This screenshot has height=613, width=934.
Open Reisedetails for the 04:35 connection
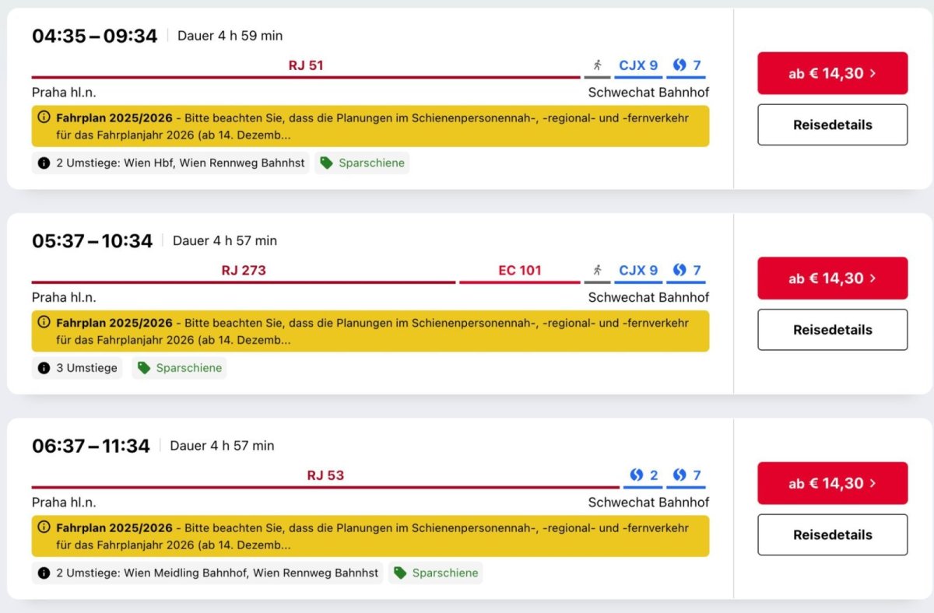832,124
